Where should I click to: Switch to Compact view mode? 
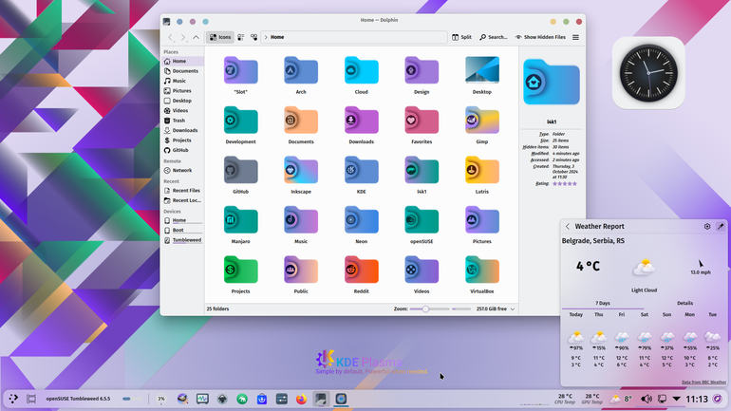[241, 37]
